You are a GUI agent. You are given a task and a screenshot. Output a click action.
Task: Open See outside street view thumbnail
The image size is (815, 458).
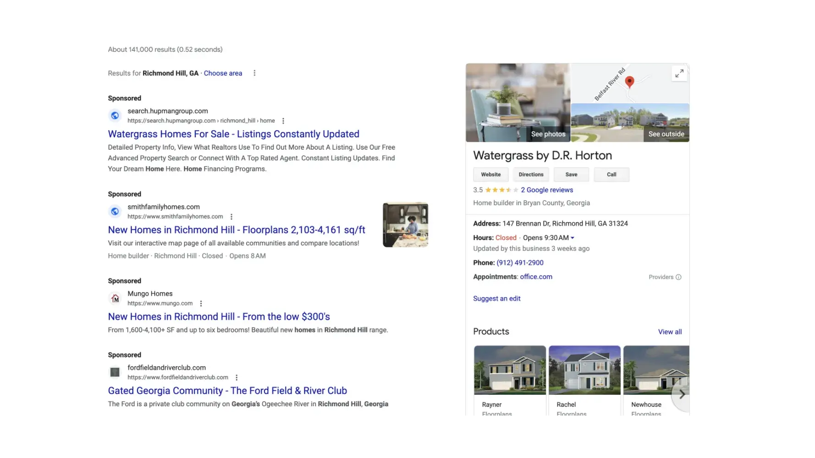point(630,123)
